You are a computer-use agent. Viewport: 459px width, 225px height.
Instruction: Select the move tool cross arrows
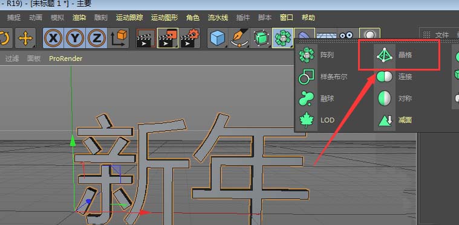pos(25,38)
